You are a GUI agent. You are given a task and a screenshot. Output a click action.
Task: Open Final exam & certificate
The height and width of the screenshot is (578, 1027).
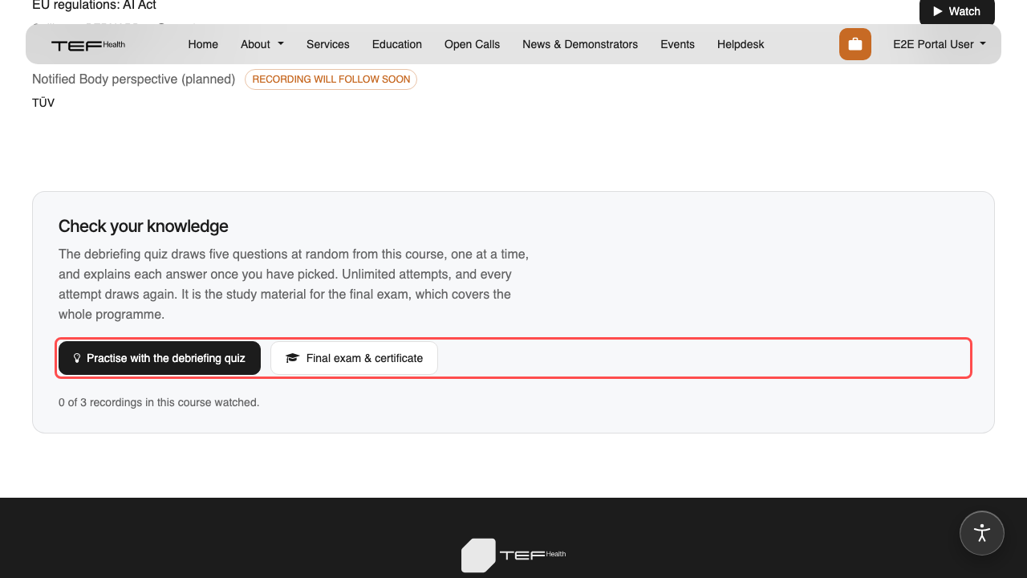tap(354, 358)
